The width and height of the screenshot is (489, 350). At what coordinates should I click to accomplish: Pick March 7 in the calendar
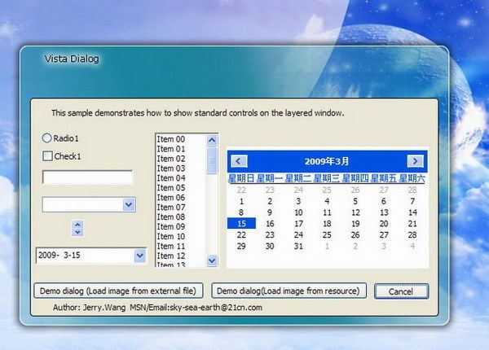(x=412, y=202)
